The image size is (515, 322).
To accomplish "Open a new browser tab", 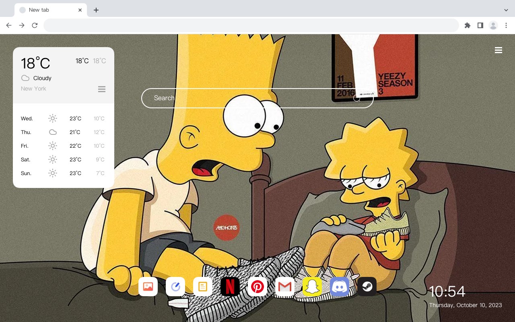I will pos(96,10).
